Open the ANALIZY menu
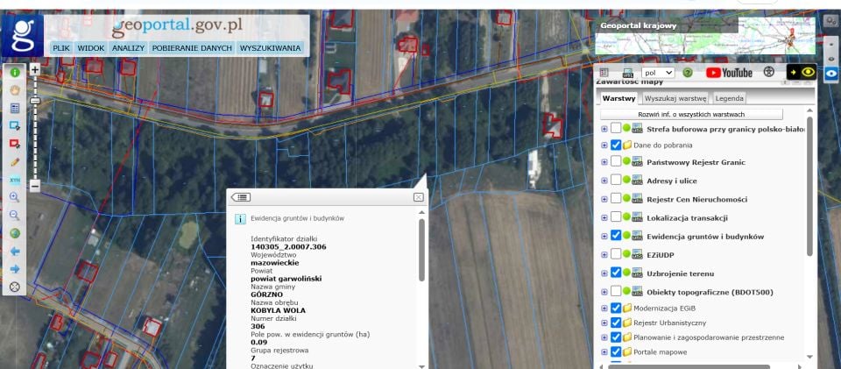 click(128, 47)
